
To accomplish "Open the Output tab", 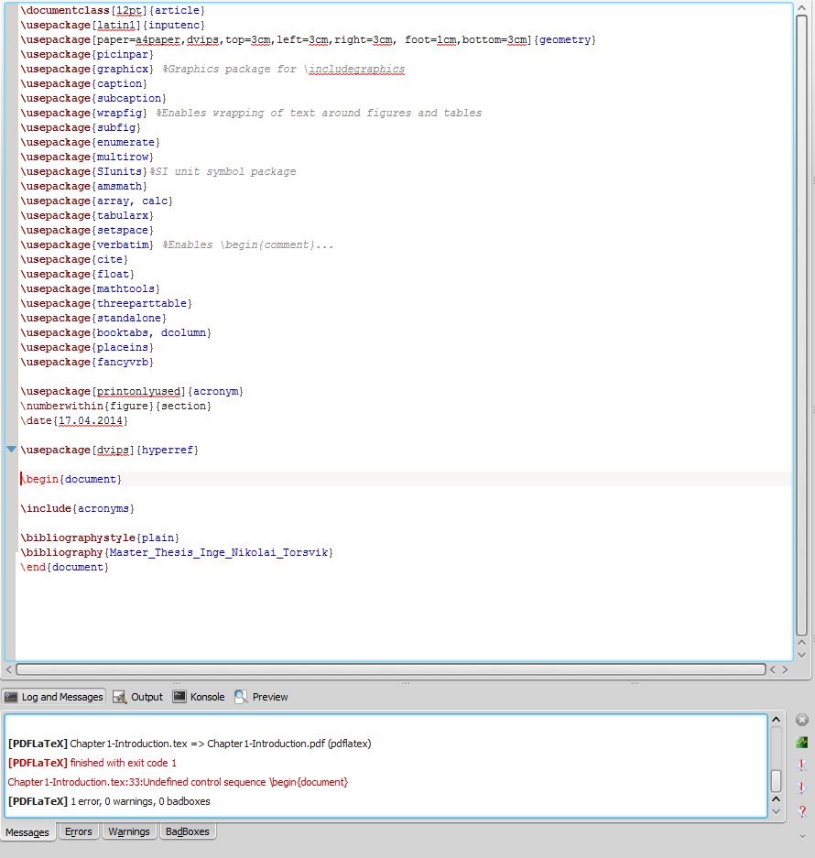I will [138, 697].
